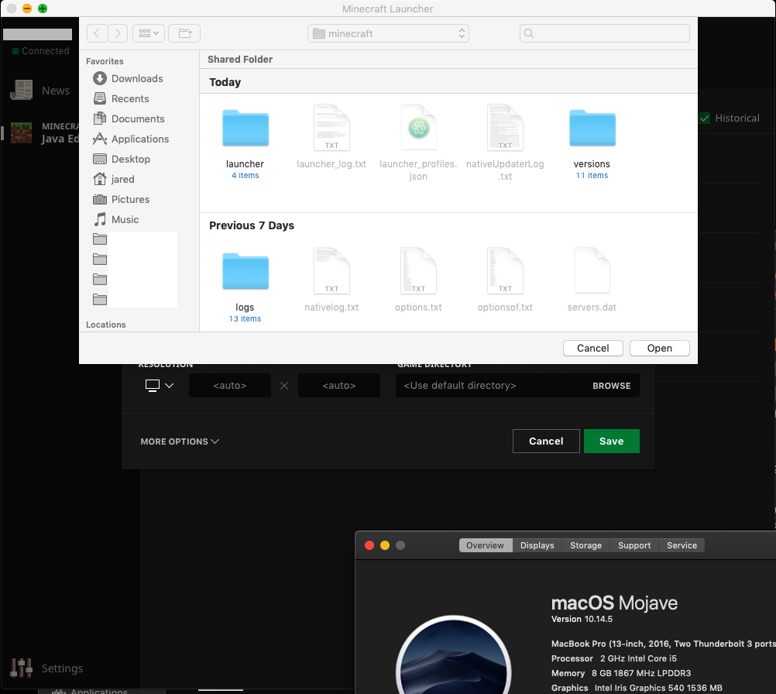Image resolution: width=776 pixels, height=694 pixels.
Task: Click BROWSE for game directory
Action: point(612,386)
